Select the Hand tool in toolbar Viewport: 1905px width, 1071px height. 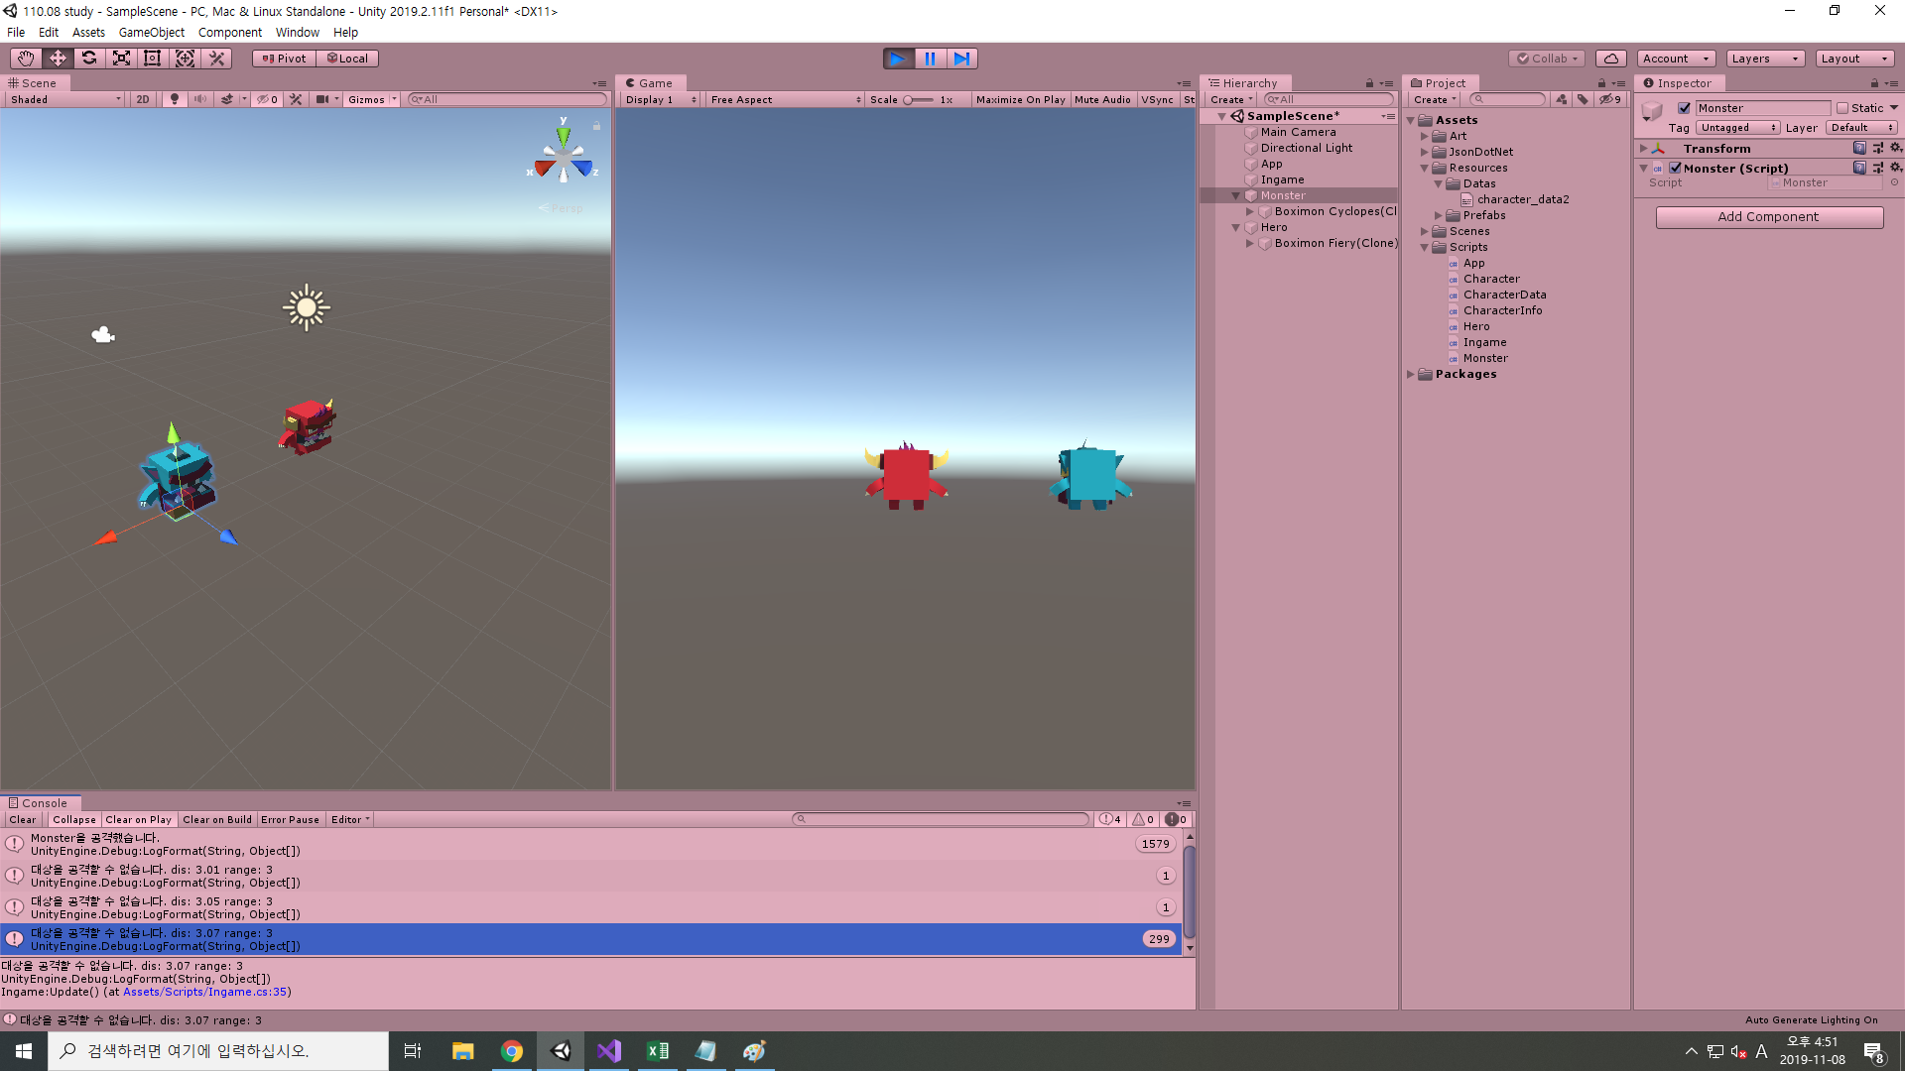(26, 59)
